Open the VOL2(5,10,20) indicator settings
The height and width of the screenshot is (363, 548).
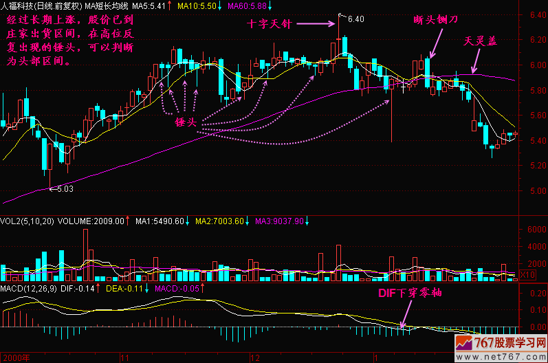[27, 221]
